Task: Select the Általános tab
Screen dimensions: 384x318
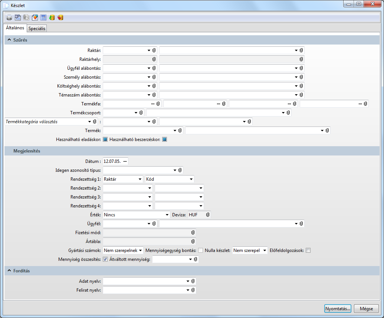Action: 15,28
